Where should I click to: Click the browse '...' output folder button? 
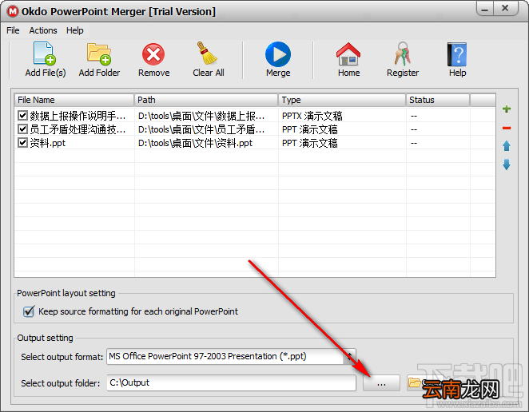pos(381,383)
